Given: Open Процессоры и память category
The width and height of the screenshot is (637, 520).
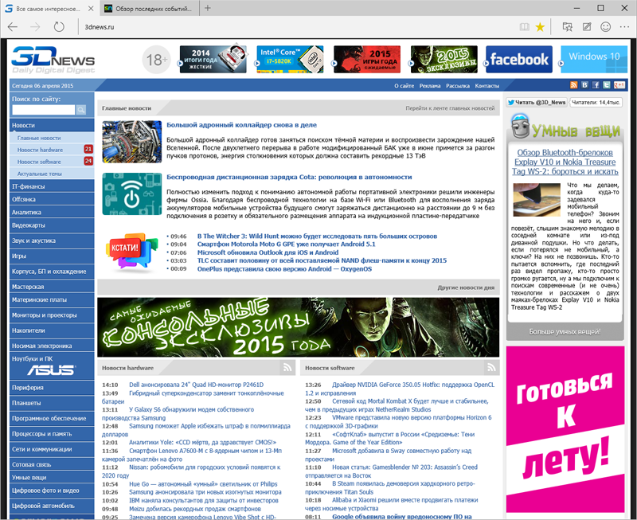Looking at the screenshot, I should coord(52,434).
